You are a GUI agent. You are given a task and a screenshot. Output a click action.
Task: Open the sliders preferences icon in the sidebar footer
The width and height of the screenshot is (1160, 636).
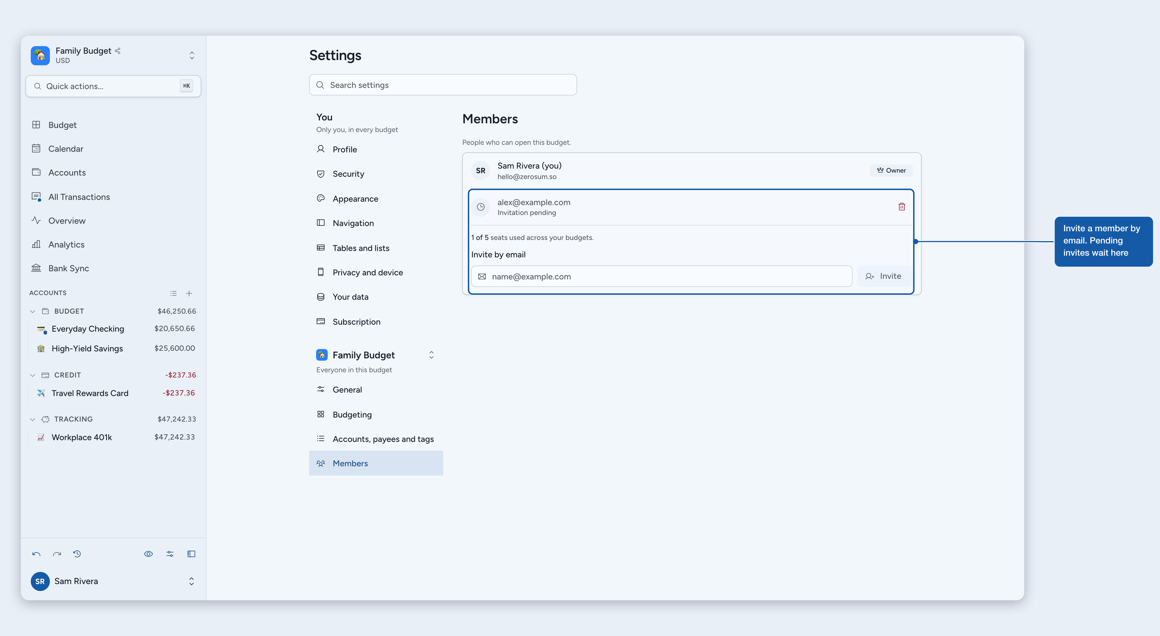coord(170,554)
